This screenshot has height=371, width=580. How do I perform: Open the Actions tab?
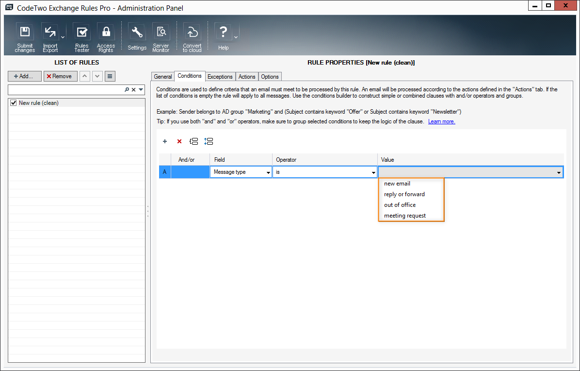point(247,77)
